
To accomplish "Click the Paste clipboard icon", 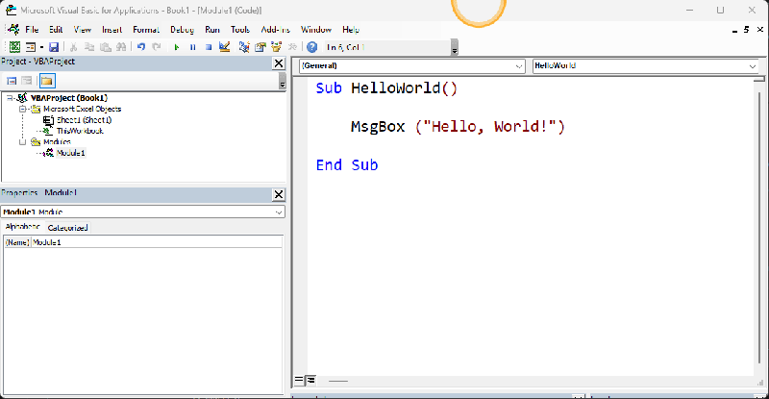I will pyautogui.click(x=106, y=47).
